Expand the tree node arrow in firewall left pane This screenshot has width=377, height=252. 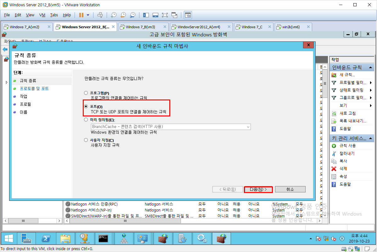click(x=7, y=82)
